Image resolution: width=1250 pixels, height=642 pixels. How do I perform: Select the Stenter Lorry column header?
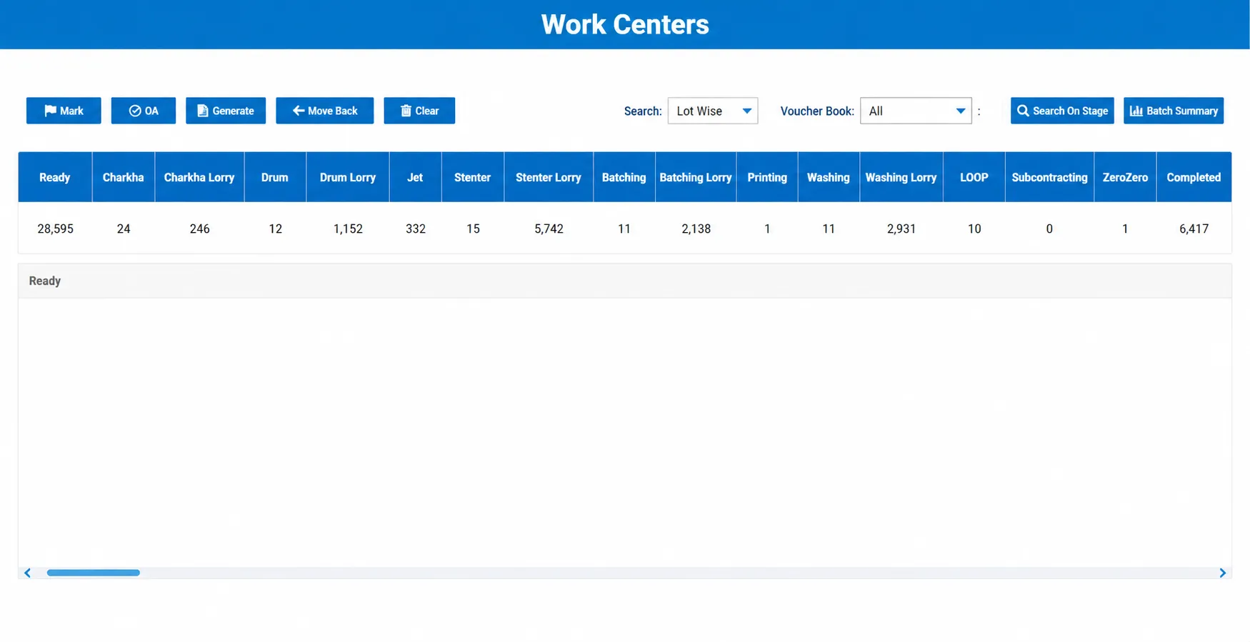click(x=549, y=177)
